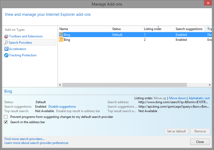214x150 pixels.
Task: Click the api.bing.com suggestions URL
Action: [x=174, y=107]
